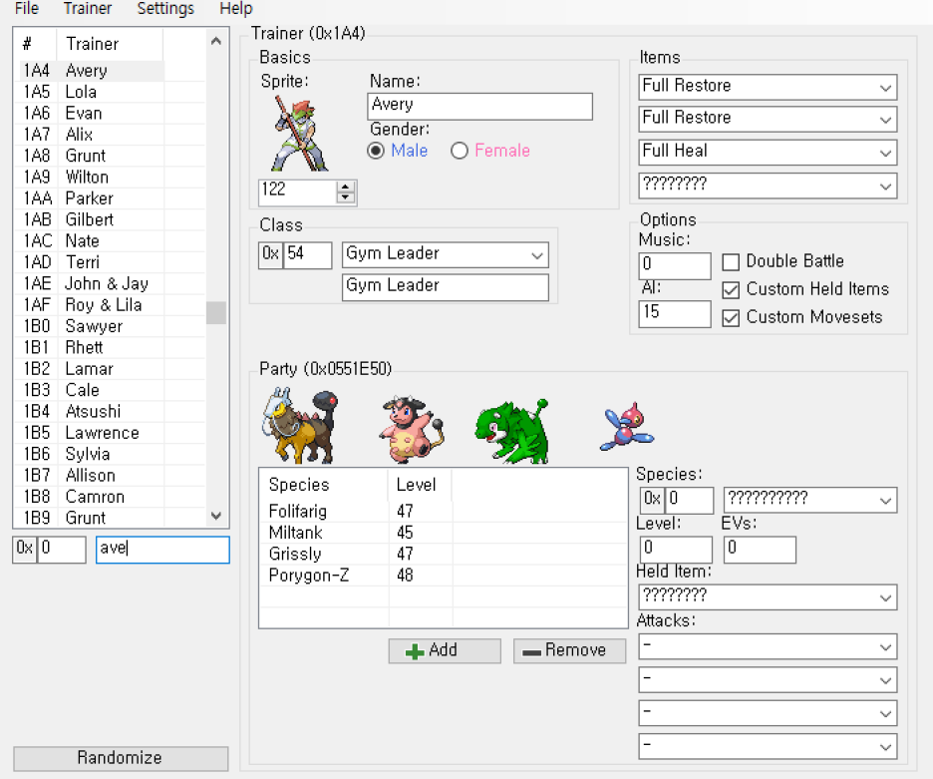Image resolution: width=933 pixels, height=779 pixels.
Task: Click the class hex field showing 54
Action: [307, 255]
